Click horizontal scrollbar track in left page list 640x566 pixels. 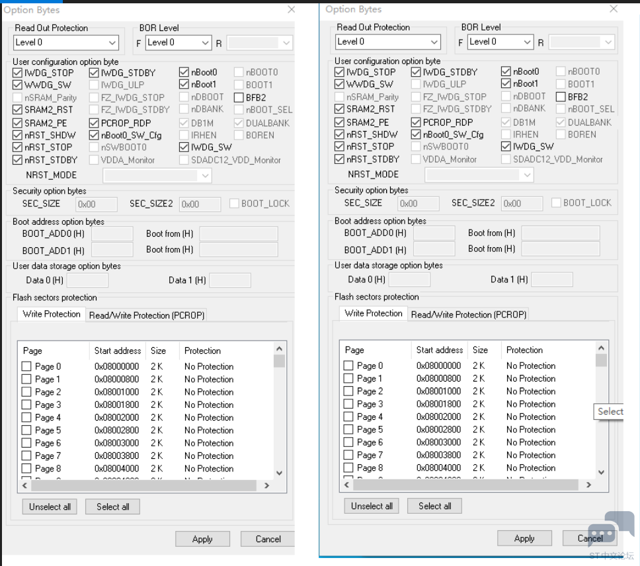pyautogui.click(x=144, y=485)
